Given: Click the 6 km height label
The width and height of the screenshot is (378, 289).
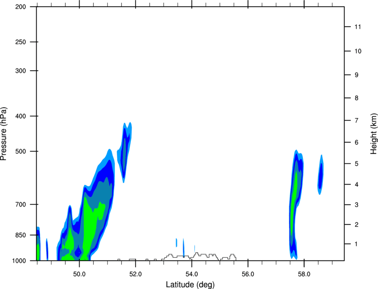Looking at the screenshot, I should point(357,142).
